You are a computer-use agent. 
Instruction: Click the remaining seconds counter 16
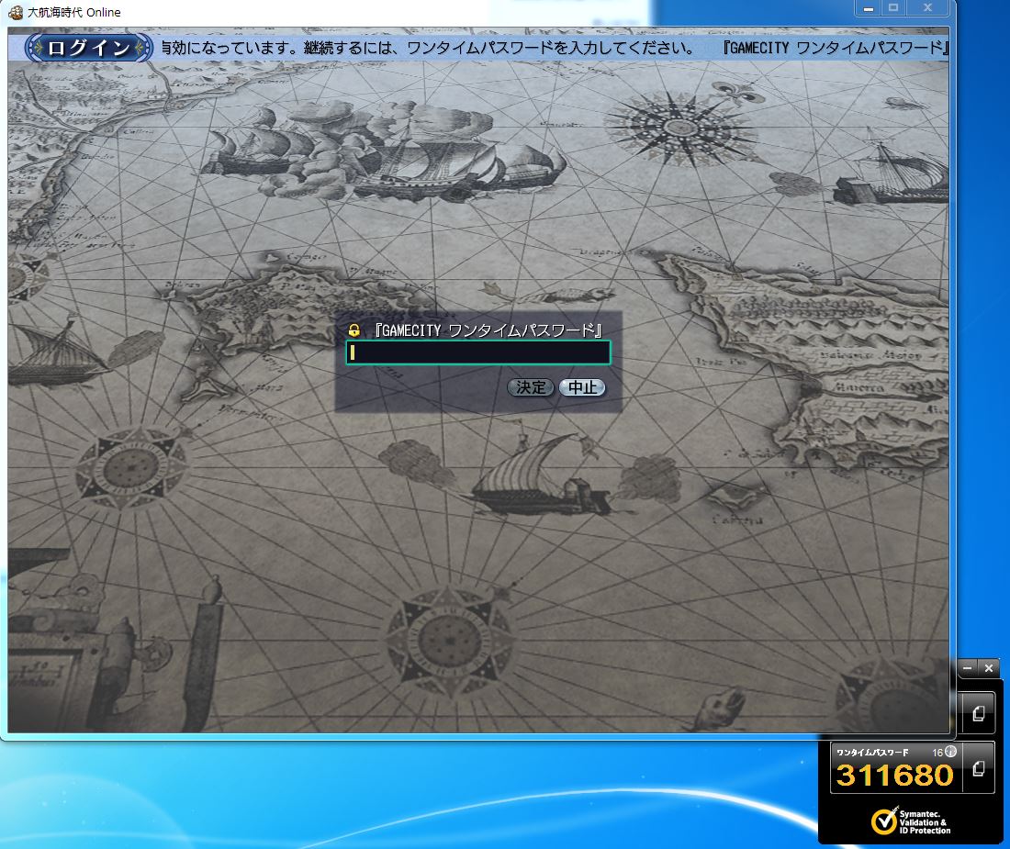(x=937, y=752)
